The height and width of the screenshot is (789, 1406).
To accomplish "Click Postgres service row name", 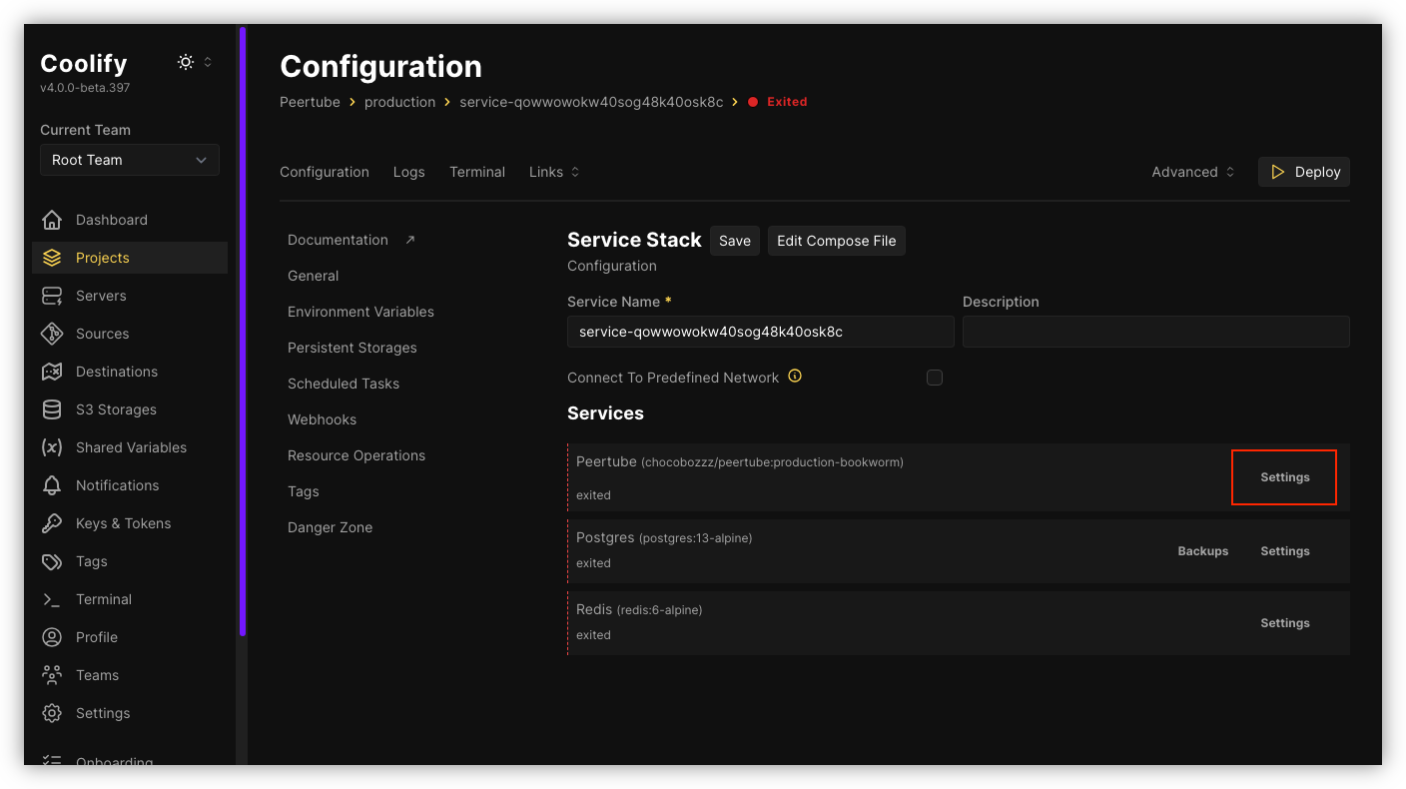I will pos(605,537).
